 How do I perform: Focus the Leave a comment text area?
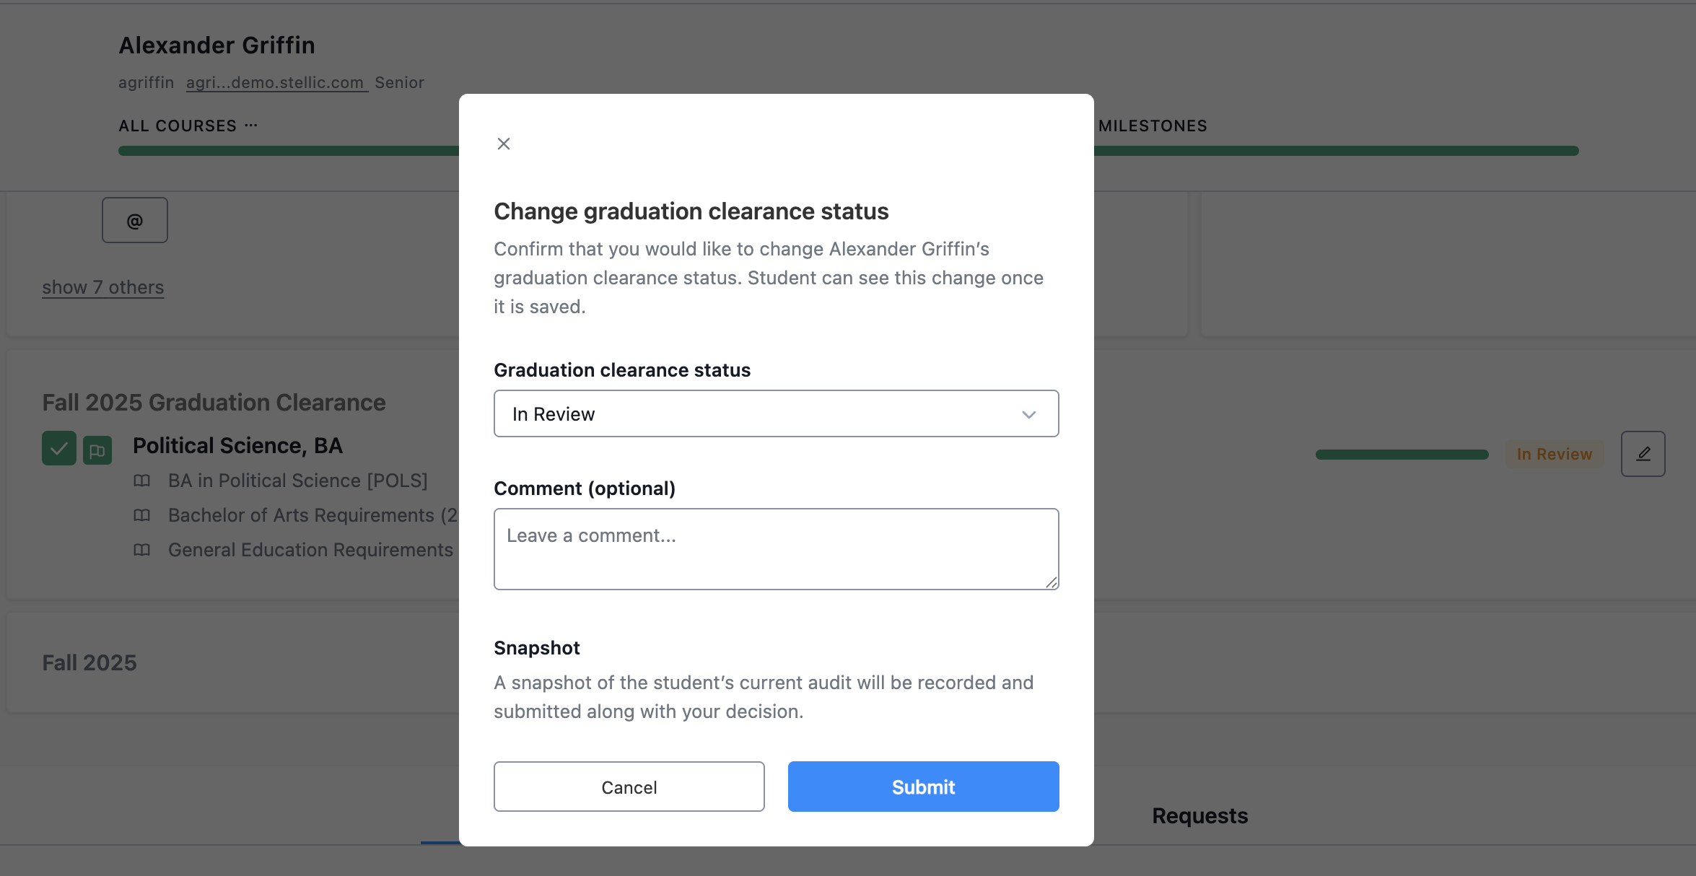(776, 548)
